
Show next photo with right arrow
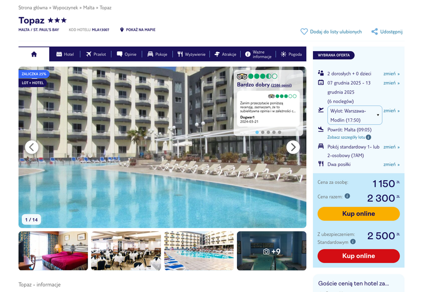click(293, 147)
